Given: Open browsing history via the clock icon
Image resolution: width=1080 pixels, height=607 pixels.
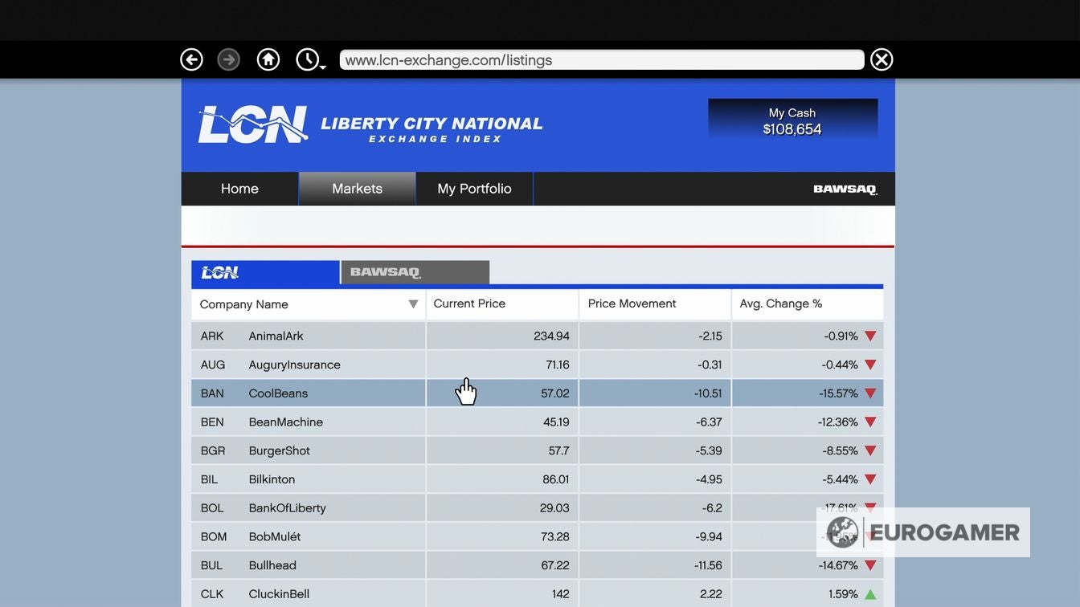Looking at the screenshot, I should [306, 58].
